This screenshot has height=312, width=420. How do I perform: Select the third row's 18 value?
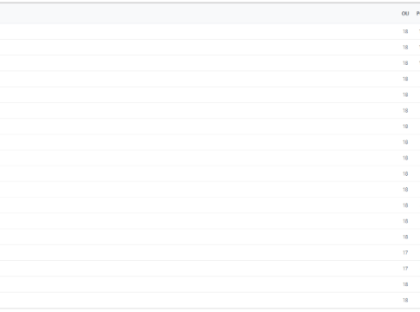click(405, 63)
